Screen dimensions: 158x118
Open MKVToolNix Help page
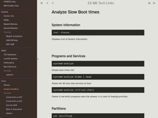pos(11,6)
